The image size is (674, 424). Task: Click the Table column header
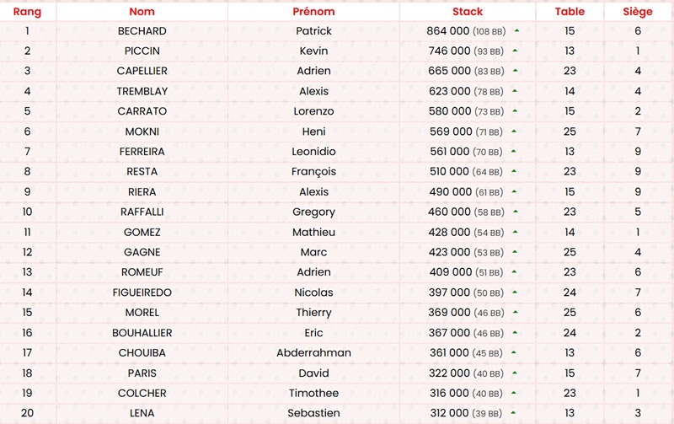tap(570, 12)
